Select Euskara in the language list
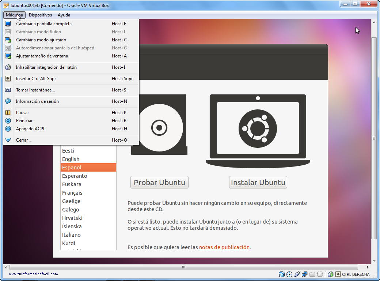 tap(88, 184)
